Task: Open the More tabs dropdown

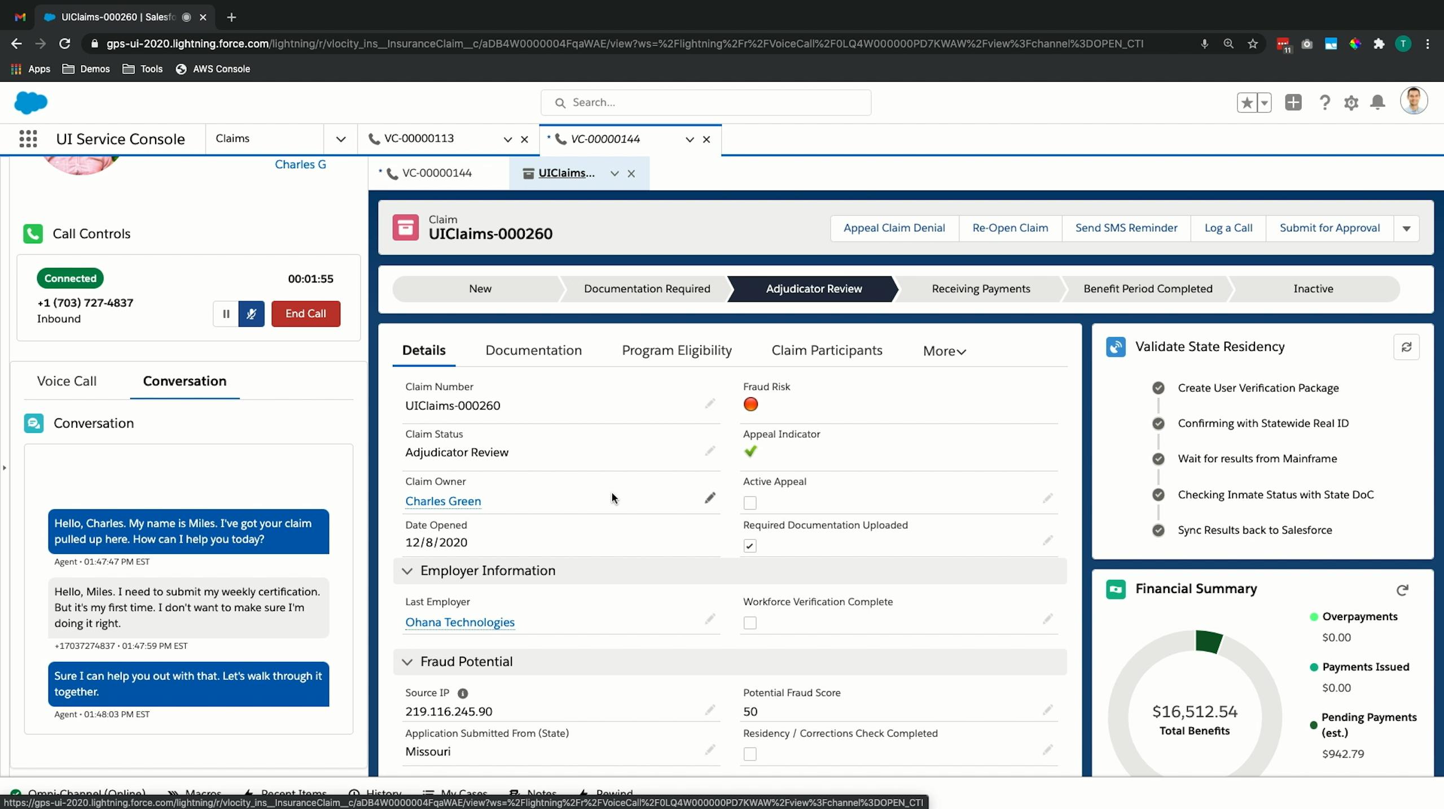Action: pos(944,351)
